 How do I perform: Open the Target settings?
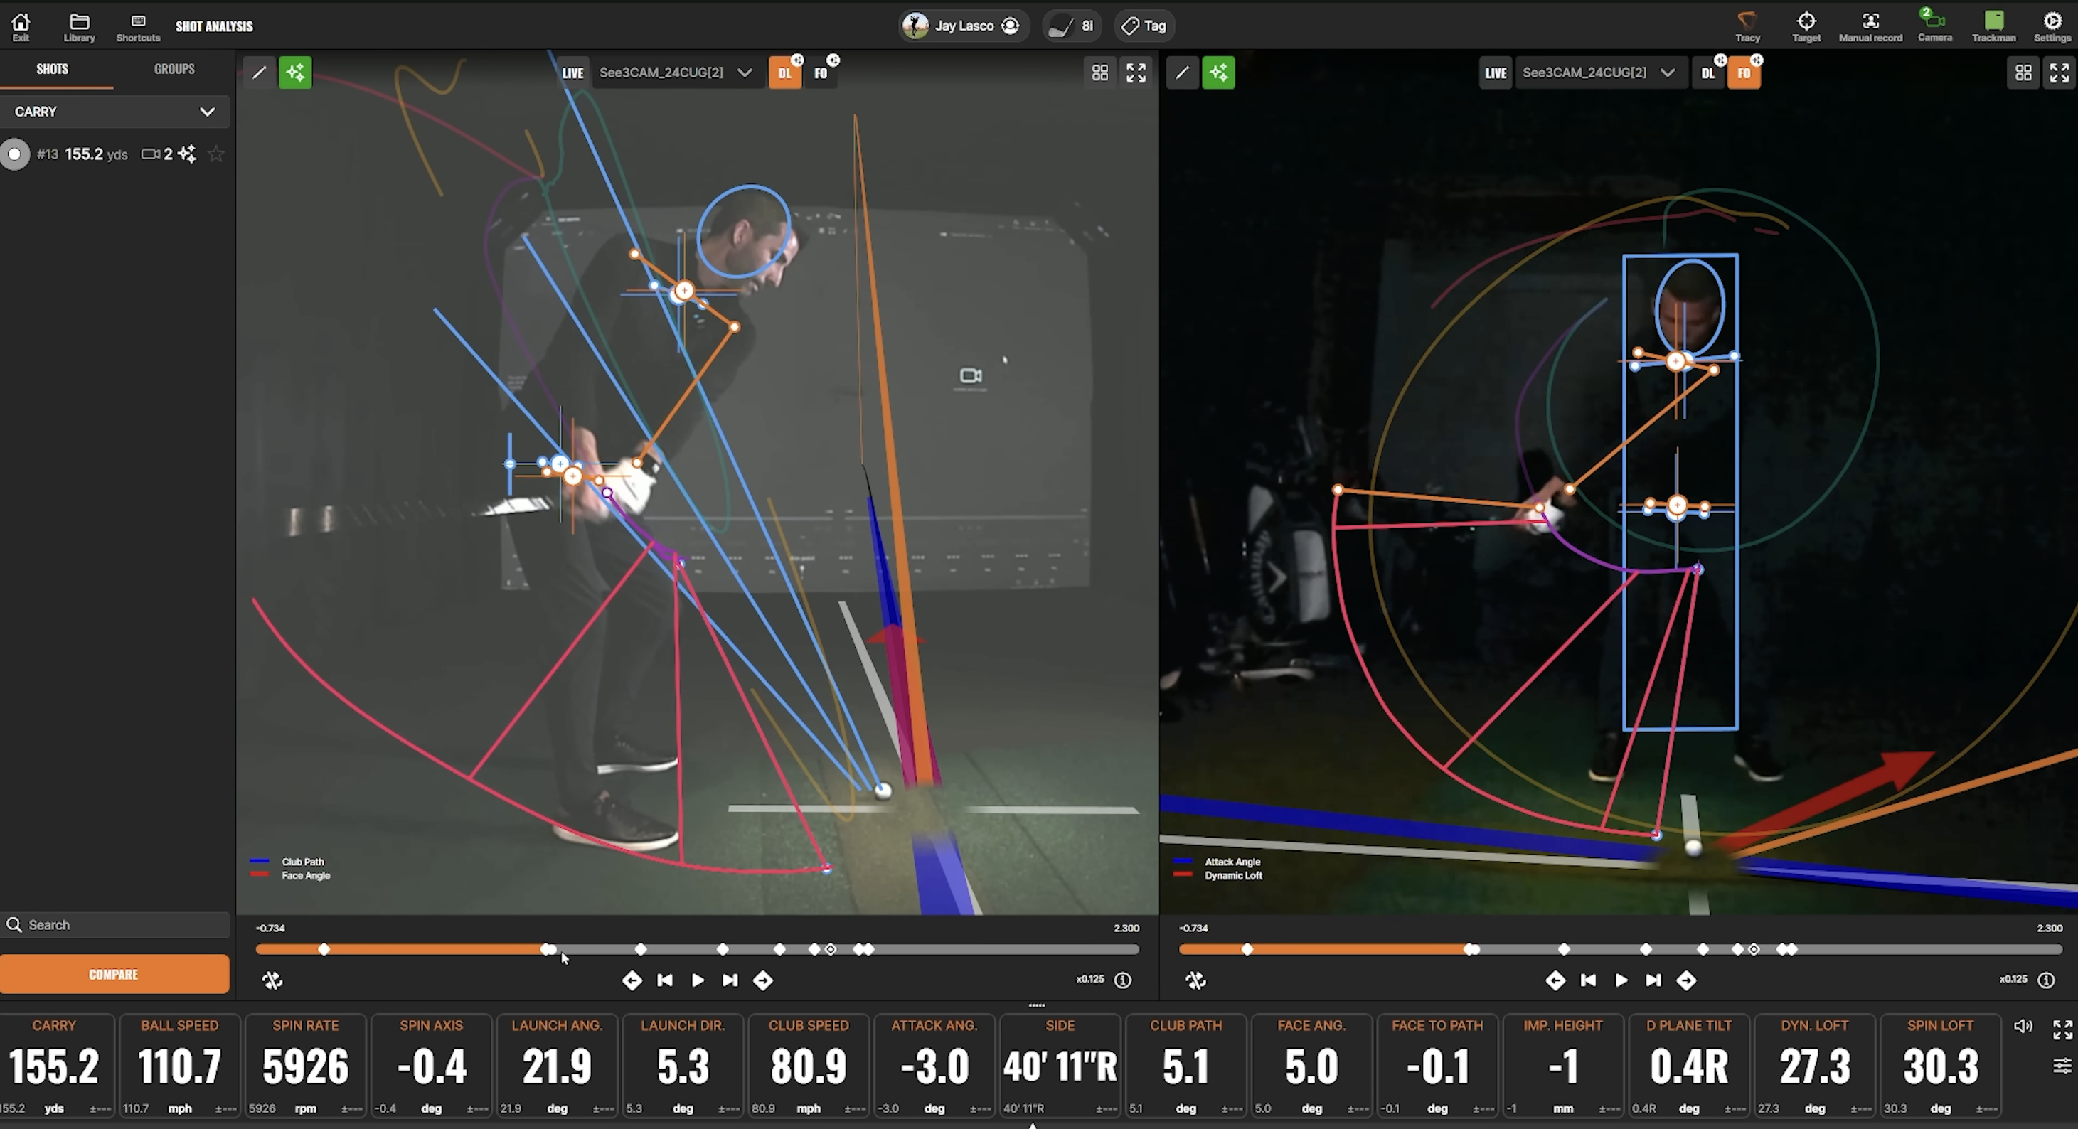[1806, 26]
